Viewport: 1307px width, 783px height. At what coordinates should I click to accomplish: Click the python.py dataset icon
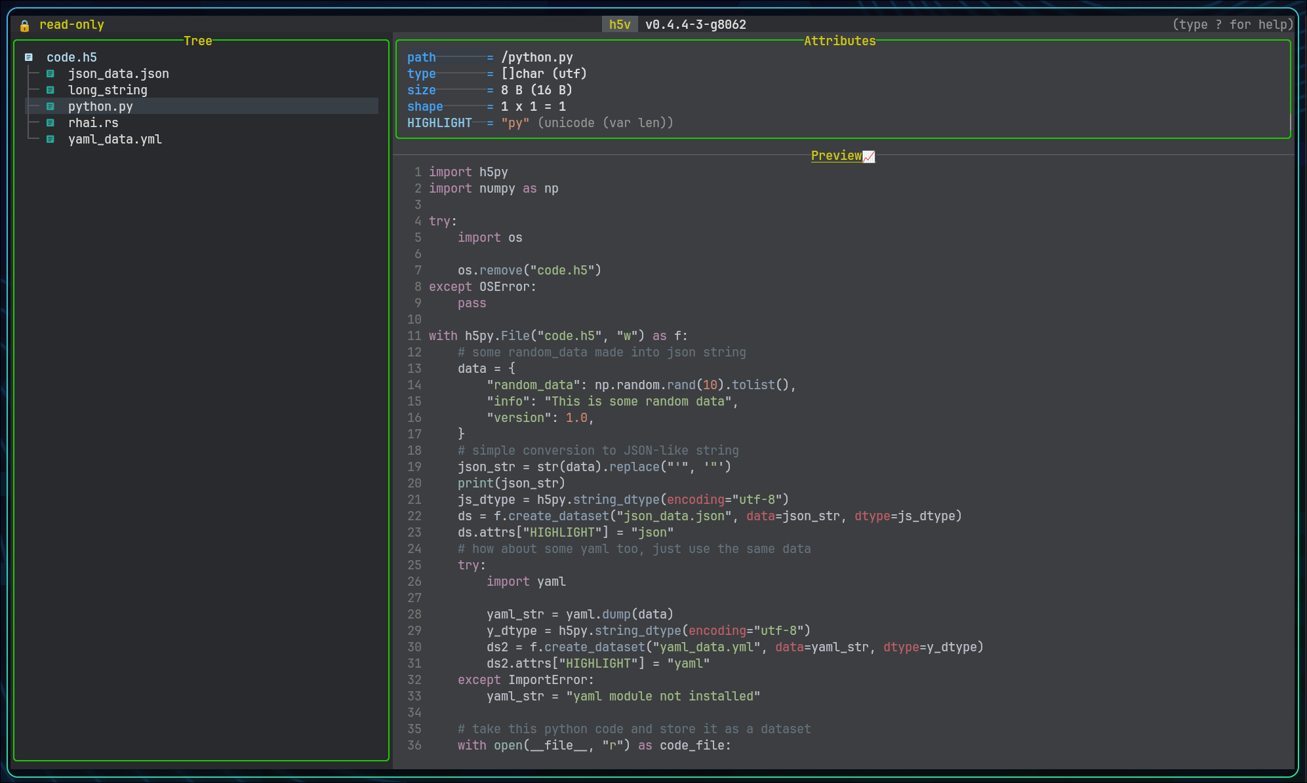click(50, 106)
